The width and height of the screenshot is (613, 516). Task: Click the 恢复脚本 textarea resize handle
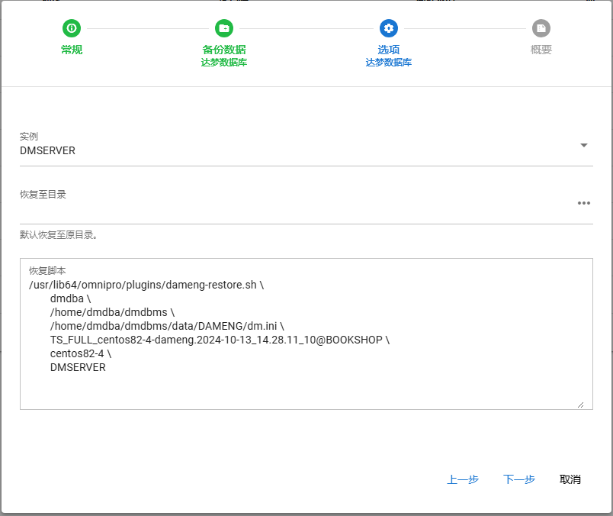(x=580, y=405)
